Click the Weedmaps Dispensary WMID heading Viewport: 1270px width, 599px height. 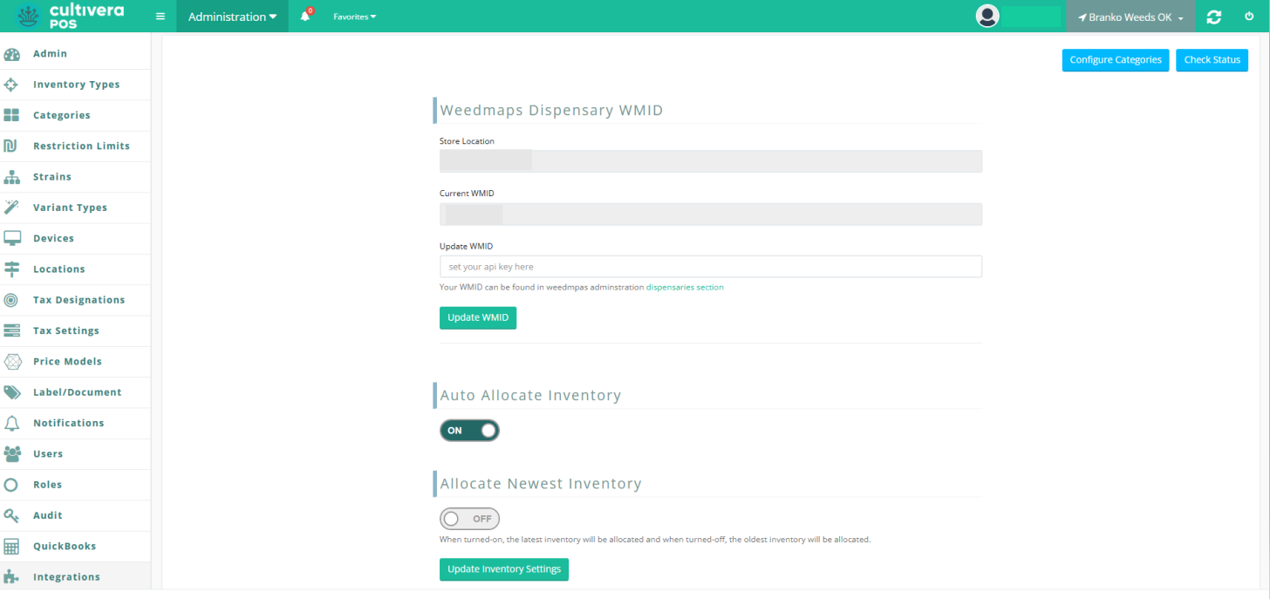[551, 111]
